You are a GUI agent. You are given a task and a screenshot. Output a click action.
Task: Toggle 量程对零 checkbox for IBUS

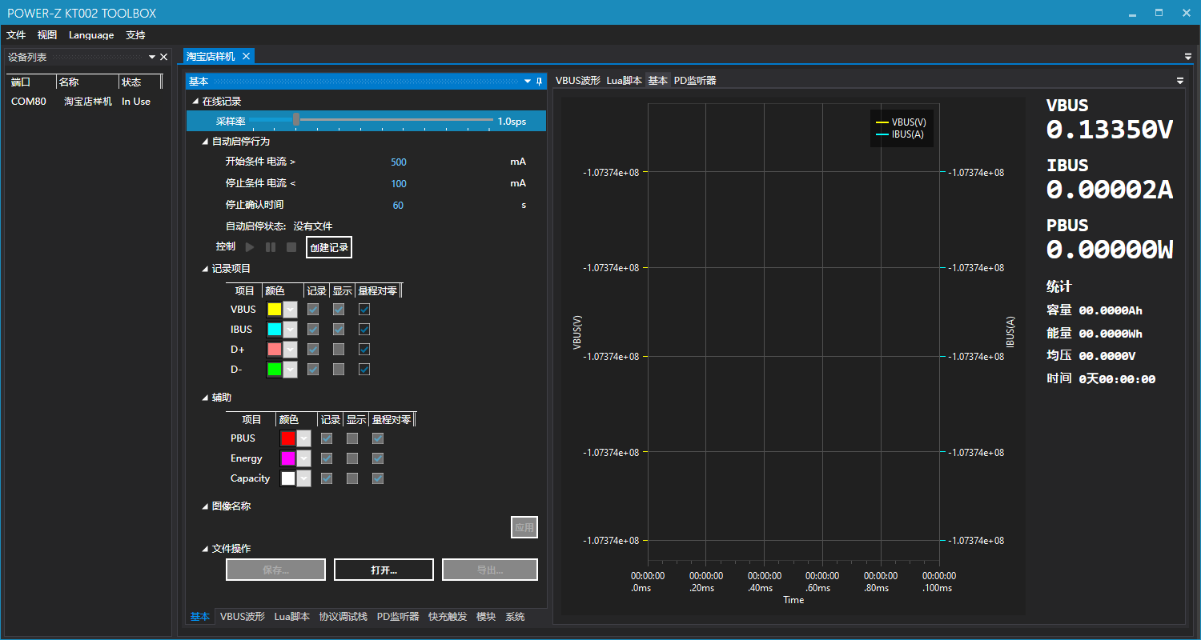pos(364,330)
